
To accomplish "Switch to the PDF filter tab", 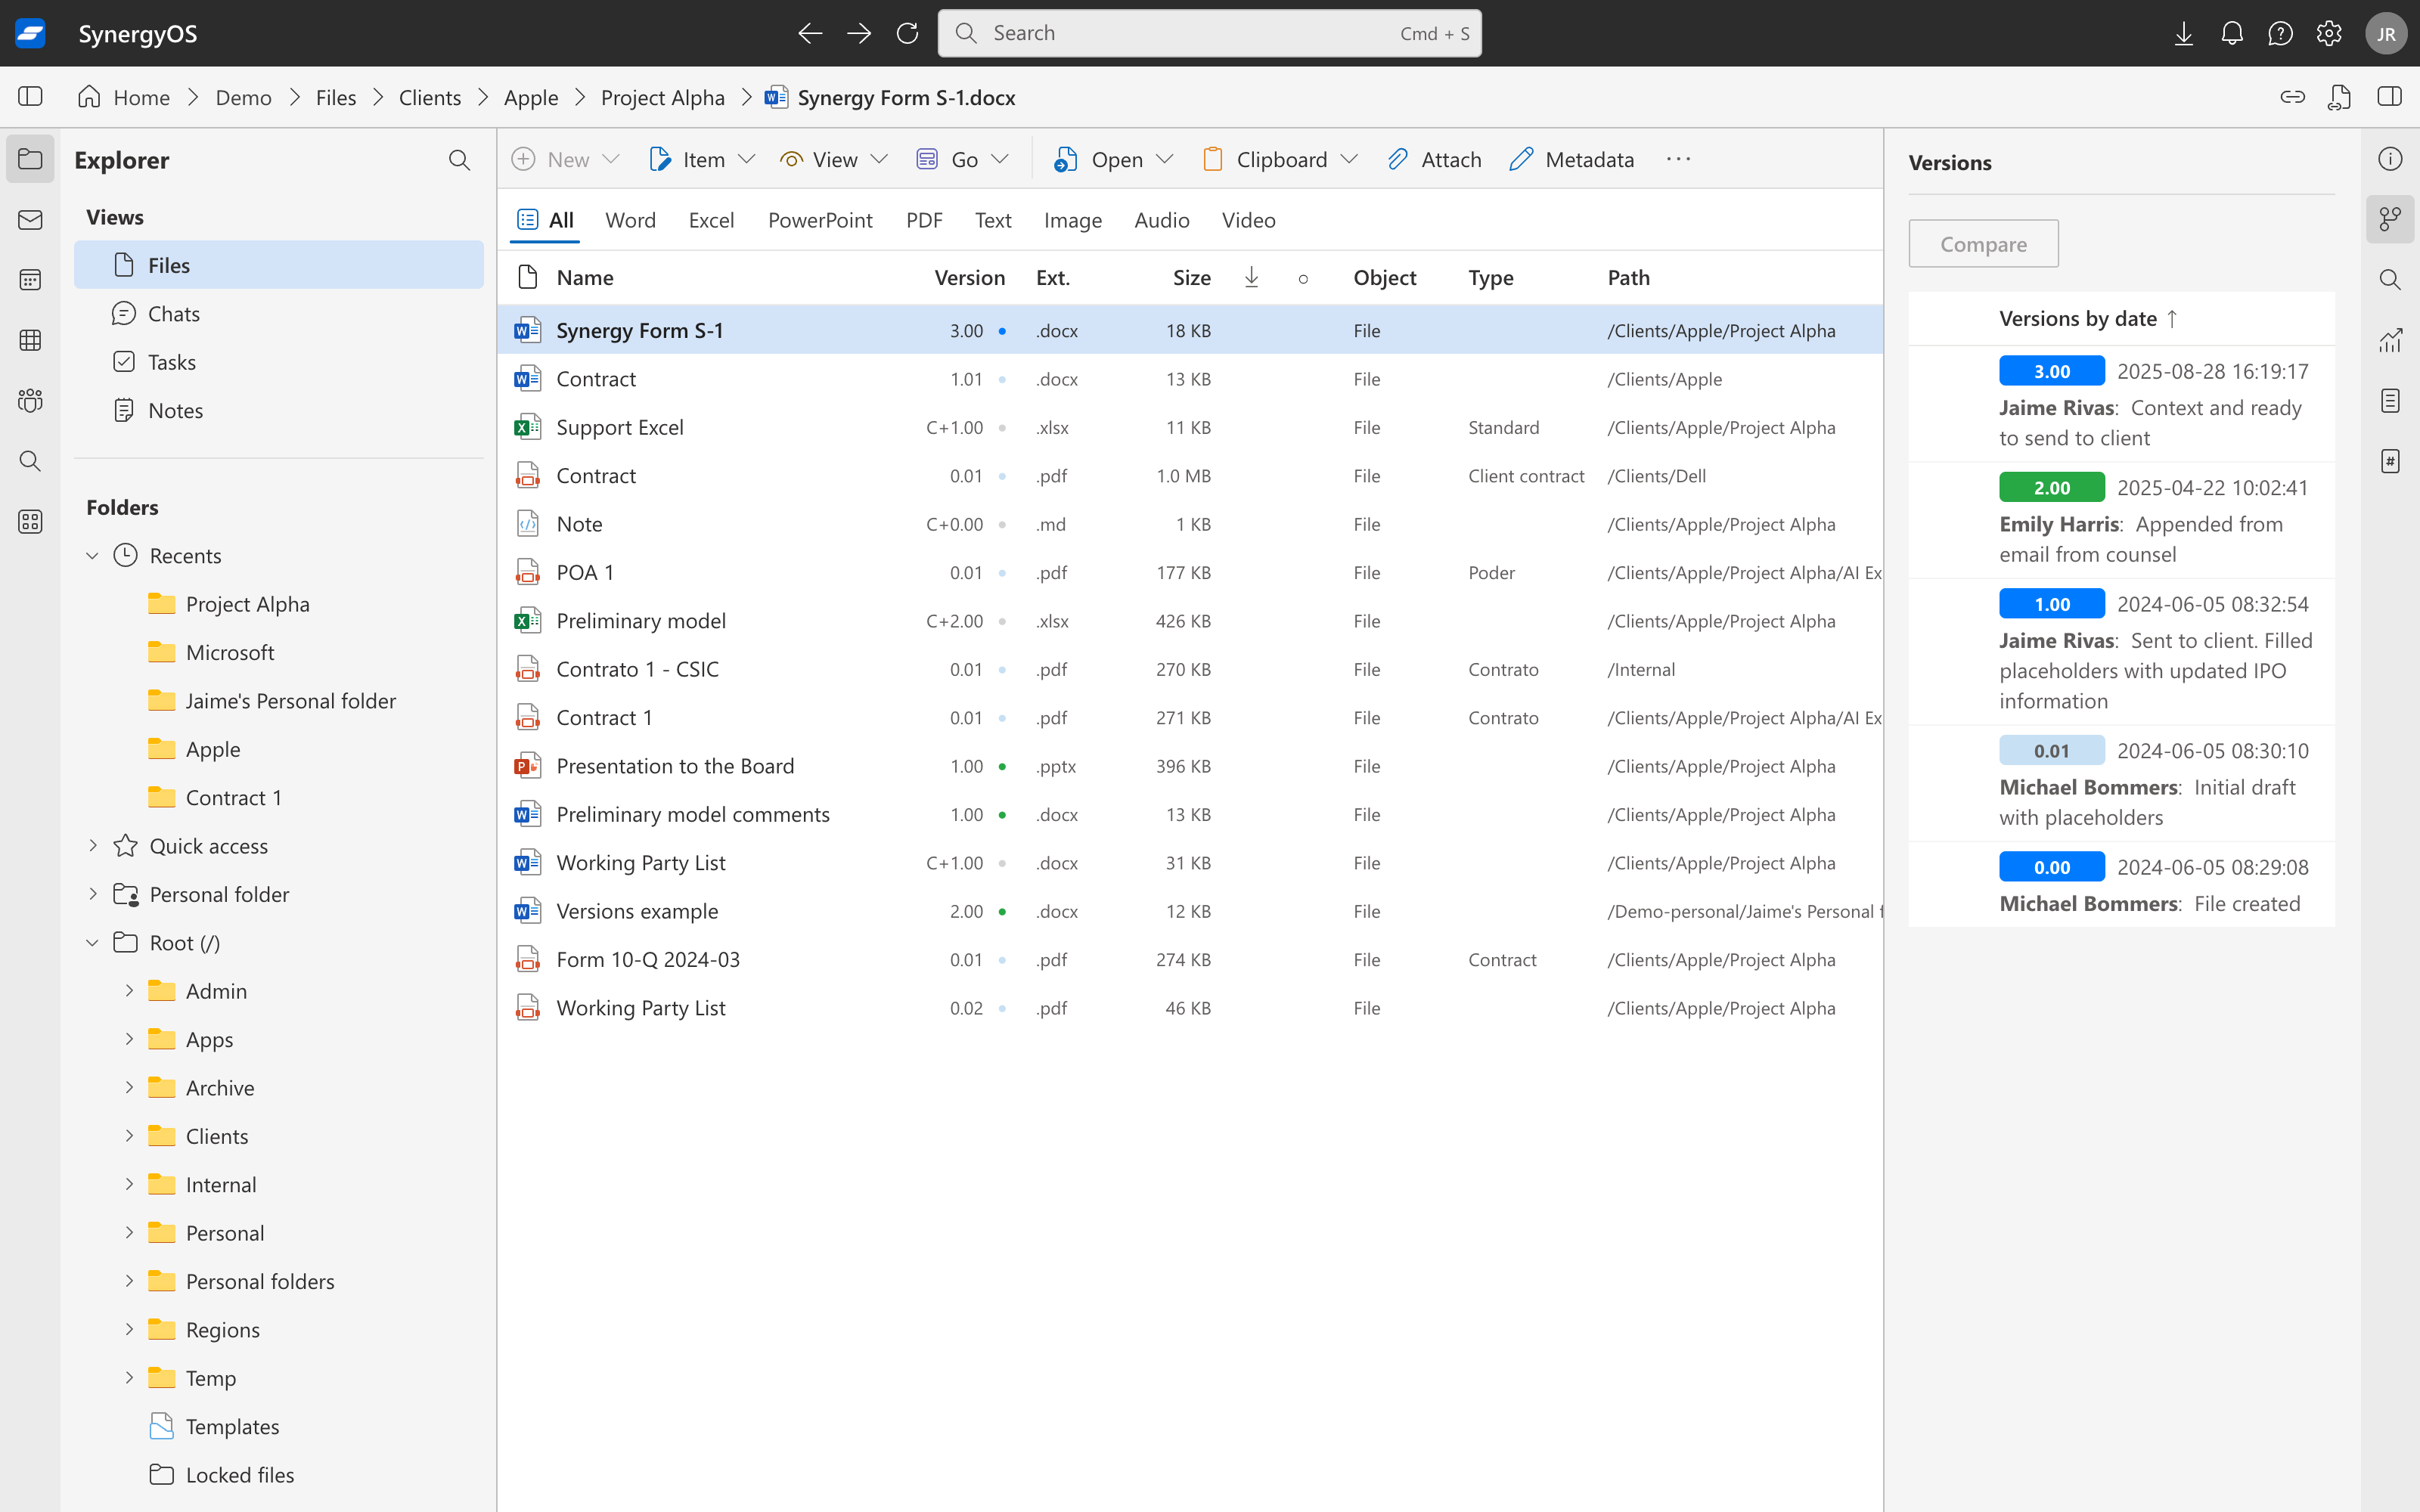I will pos(924,220).
